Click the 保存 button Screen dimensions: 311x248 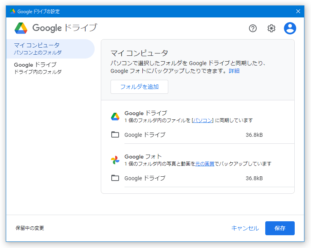pos(280,228)
